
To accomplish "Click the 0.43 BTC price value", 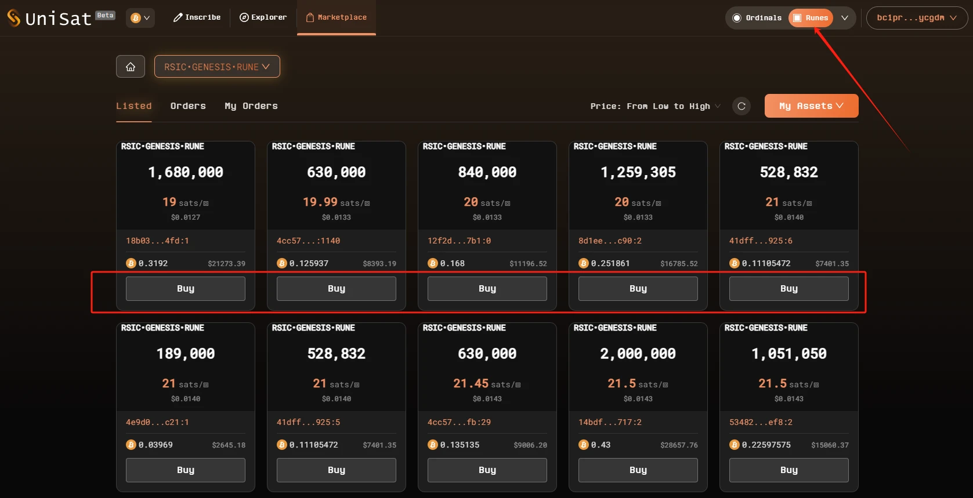I will [601, 445].
